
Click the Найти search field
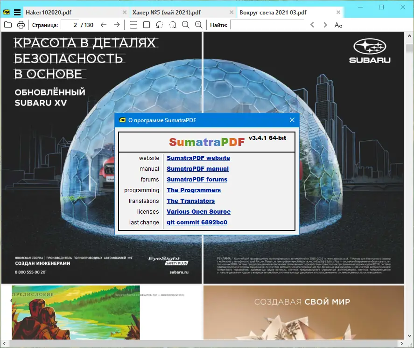tap(268, 25)
